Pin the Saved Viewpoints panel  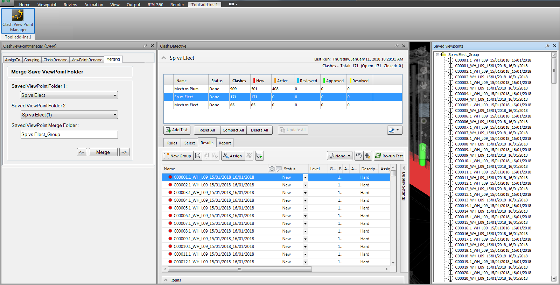point(547,46)
